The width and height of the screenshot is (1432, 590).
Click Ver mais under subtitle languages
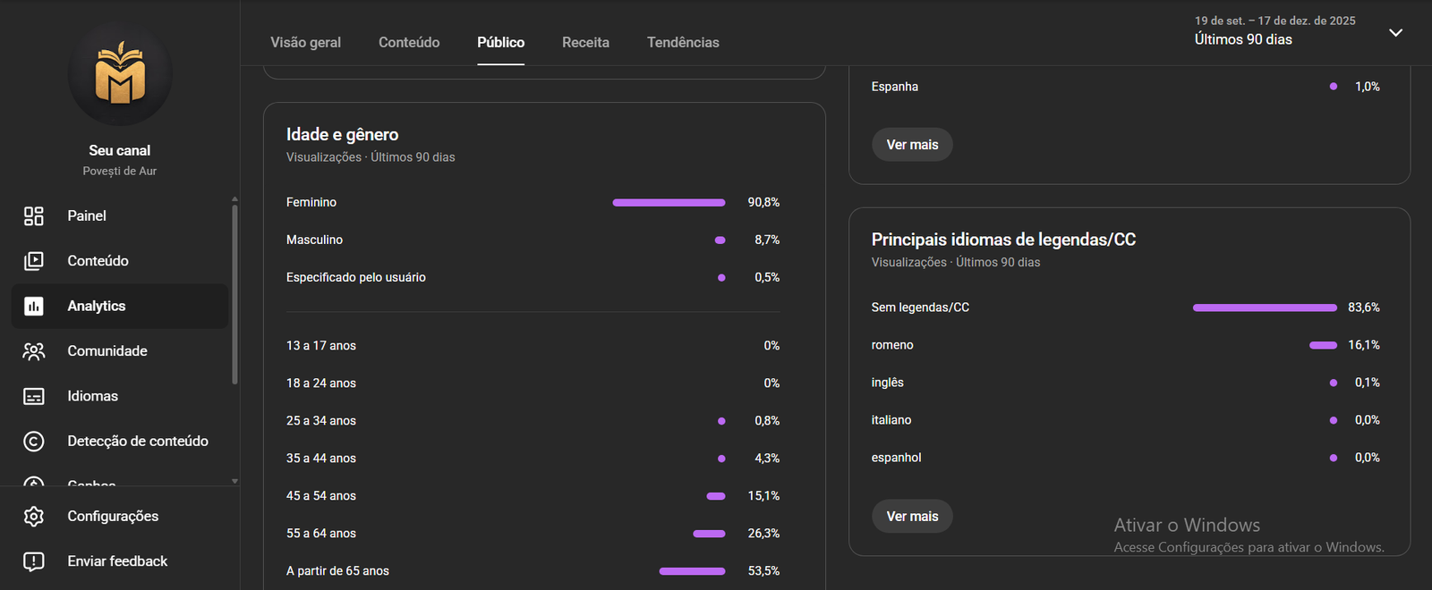pos(912,517)
